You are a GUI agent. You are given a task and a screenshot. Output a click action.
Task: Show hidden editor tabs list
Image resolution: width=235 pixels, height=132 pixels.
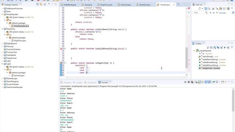tap(178, 5)
